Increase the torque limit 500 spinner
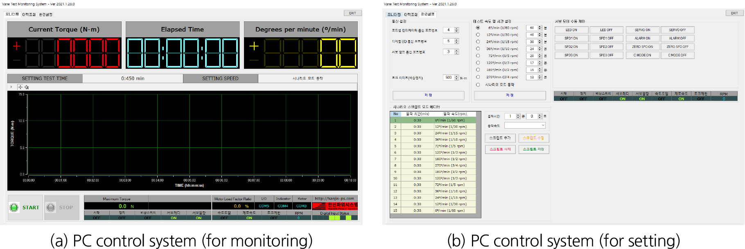This screenshot has width=745, height=249. (457, 76)
